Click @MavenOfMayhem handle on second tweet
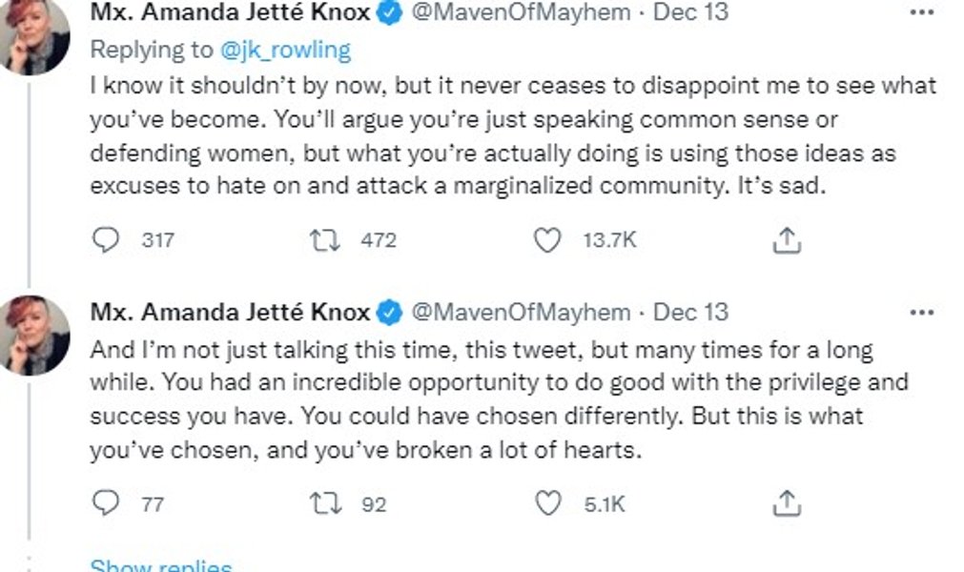The width and height of the screenshot is (964, 572). 521,313
